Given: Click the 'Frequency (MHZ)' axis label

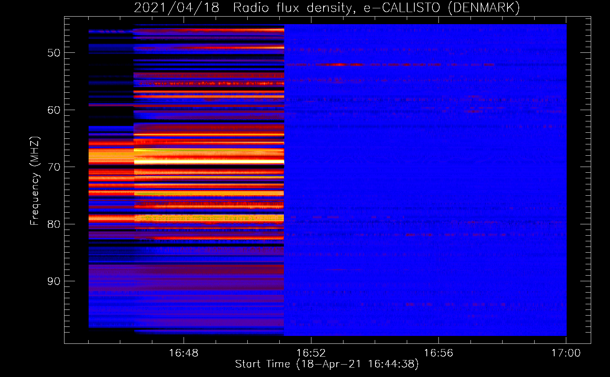Looking at the screenshot, I should (x=35, y=181).
